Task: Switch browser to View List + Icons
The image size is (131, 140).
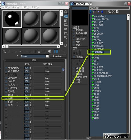Action: tap(95, 12)
